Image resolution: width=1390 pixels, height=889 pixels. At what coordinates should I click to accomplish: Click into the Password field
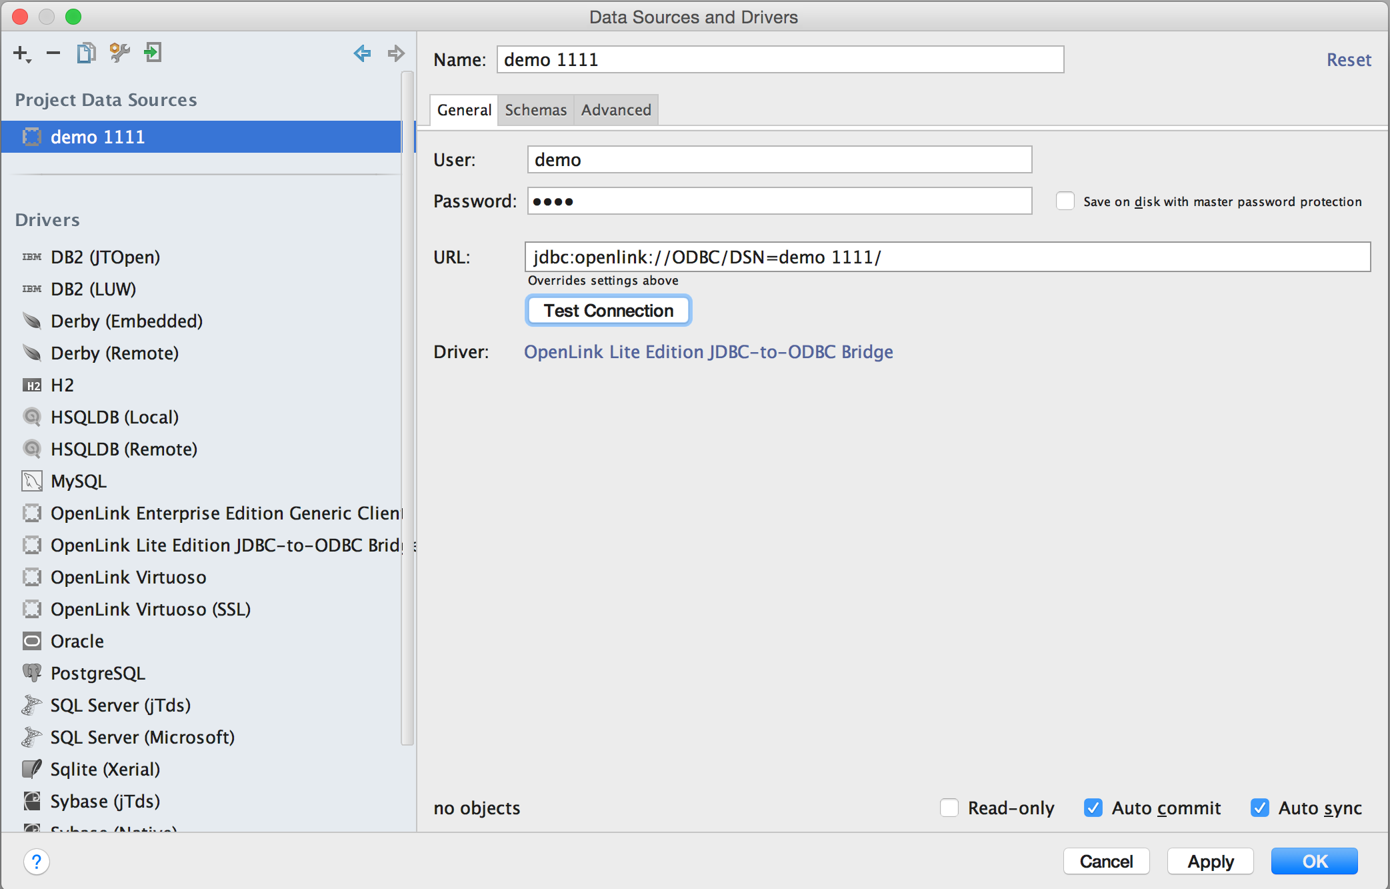(x=779, y=201)
